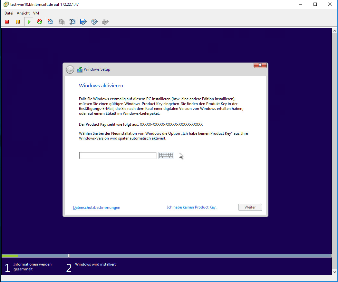Click the 'Windows aktivieren' heading
The image size is (338, 282).
click(x=101, y=86)
